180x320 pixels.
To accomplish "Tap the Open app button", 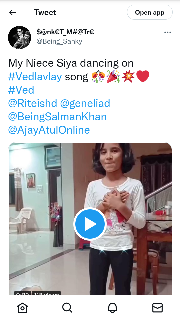I will (x=150, y=12).
